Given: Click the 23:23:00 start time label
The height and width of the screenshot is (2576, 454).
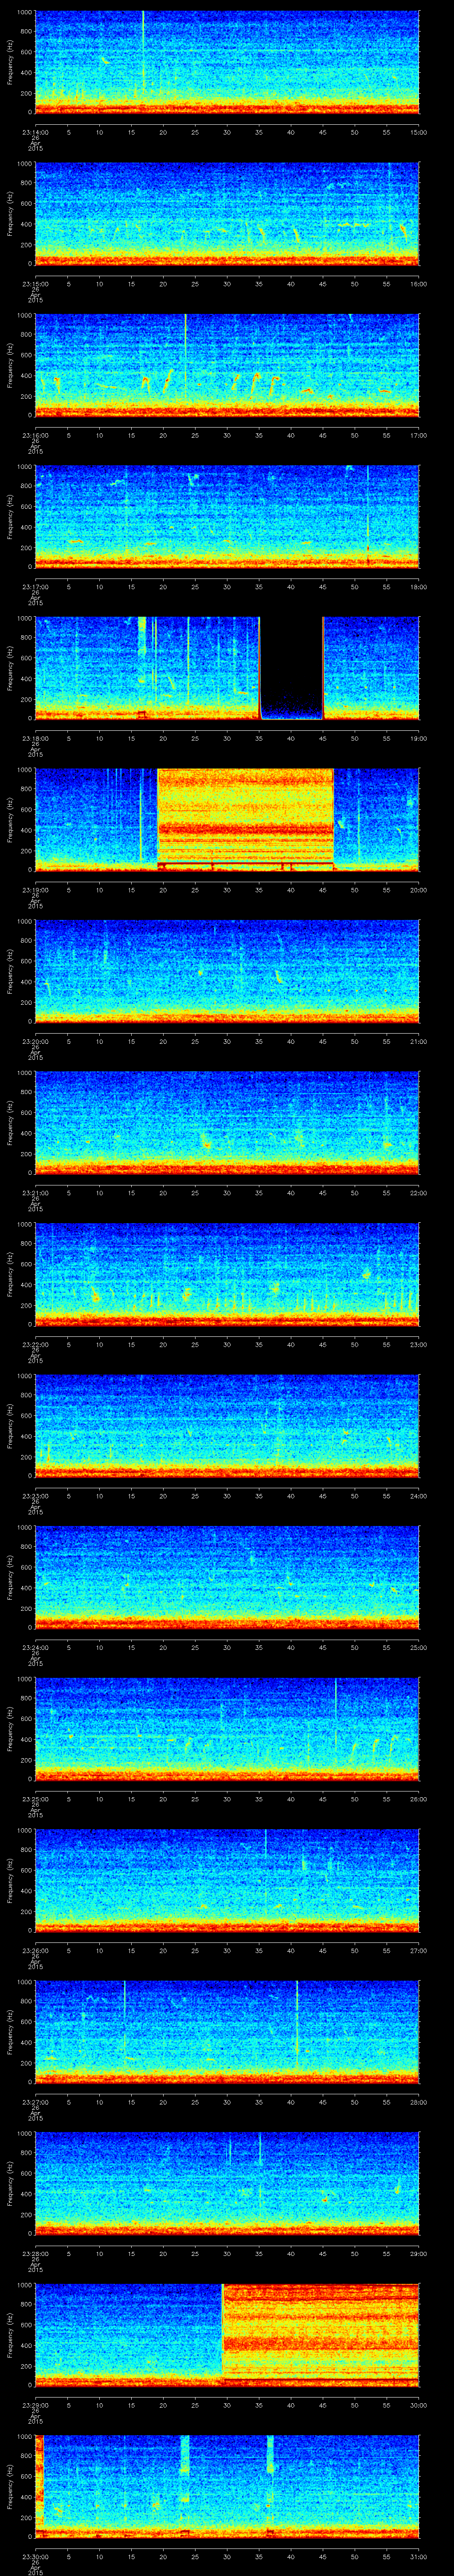Looking at the screenshot, I should click(x=35, y=1495).
